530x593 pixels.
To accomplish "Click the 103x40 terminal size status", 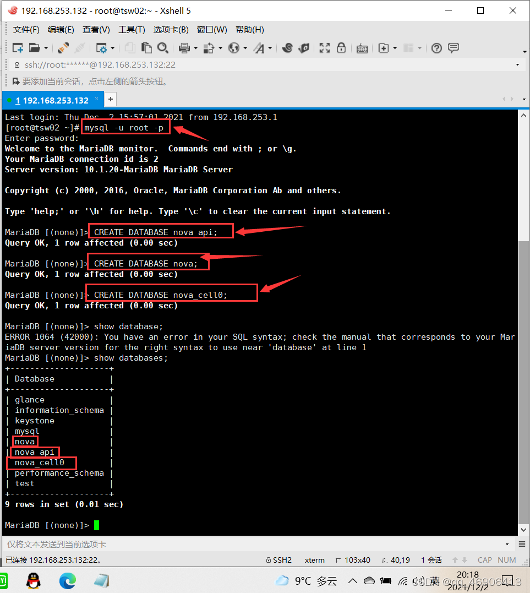I will pos(353,560).
